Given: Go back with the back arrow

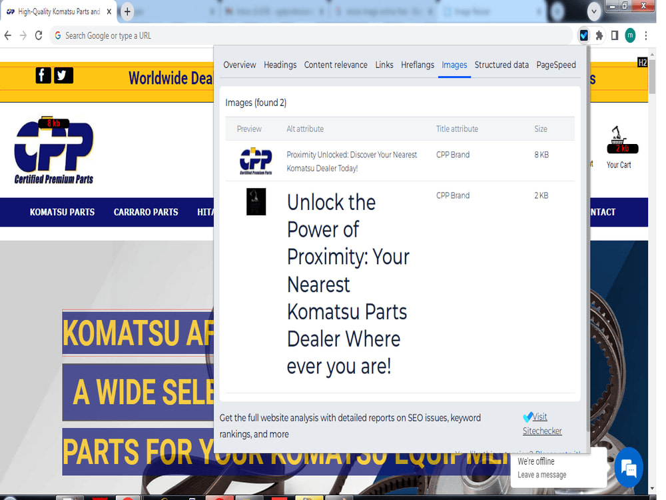Looking at the screenshot, I should (x=7, y=36).
